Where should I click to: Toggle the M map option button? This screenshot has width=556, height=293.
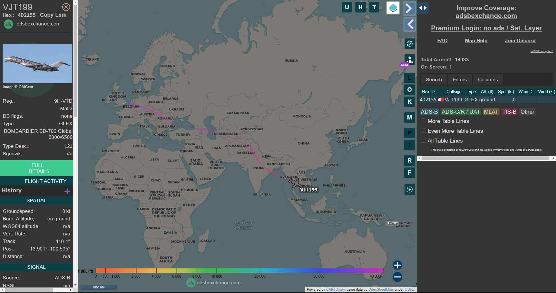click(409, 117)
